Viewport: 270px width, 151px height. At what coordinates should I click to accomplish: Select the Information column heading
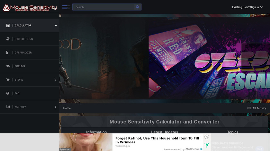coord(96,132)
